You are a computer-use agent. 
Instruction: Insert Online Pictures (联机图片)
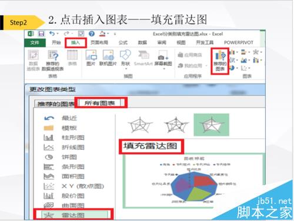point(108,58)
